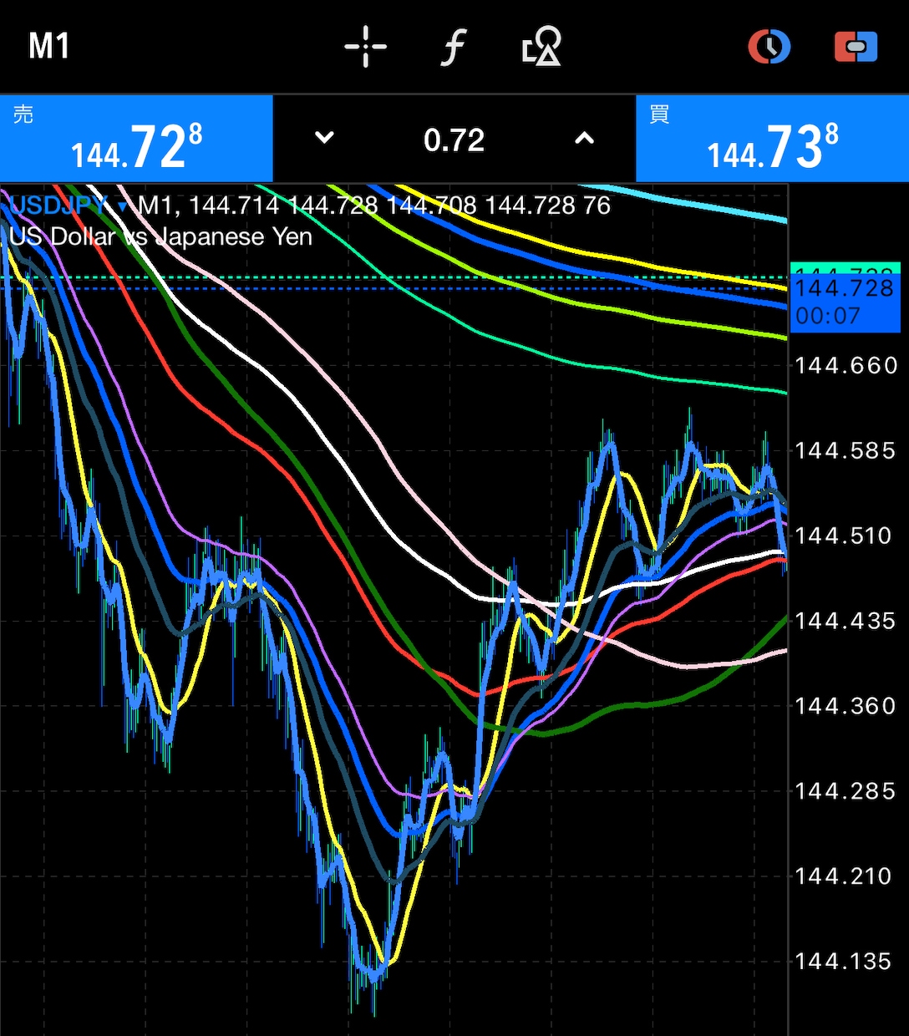Open the red and blue new order icon
Image resolution: width=909 pixels, height=1036 pixels.
point(856,47)
